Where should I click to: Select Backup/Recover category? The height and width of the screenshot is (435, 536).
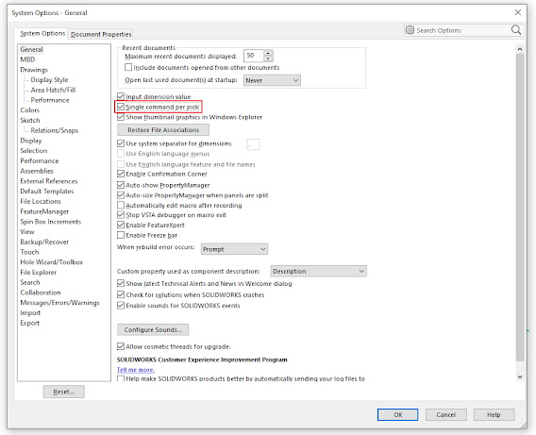coord(44,242)
